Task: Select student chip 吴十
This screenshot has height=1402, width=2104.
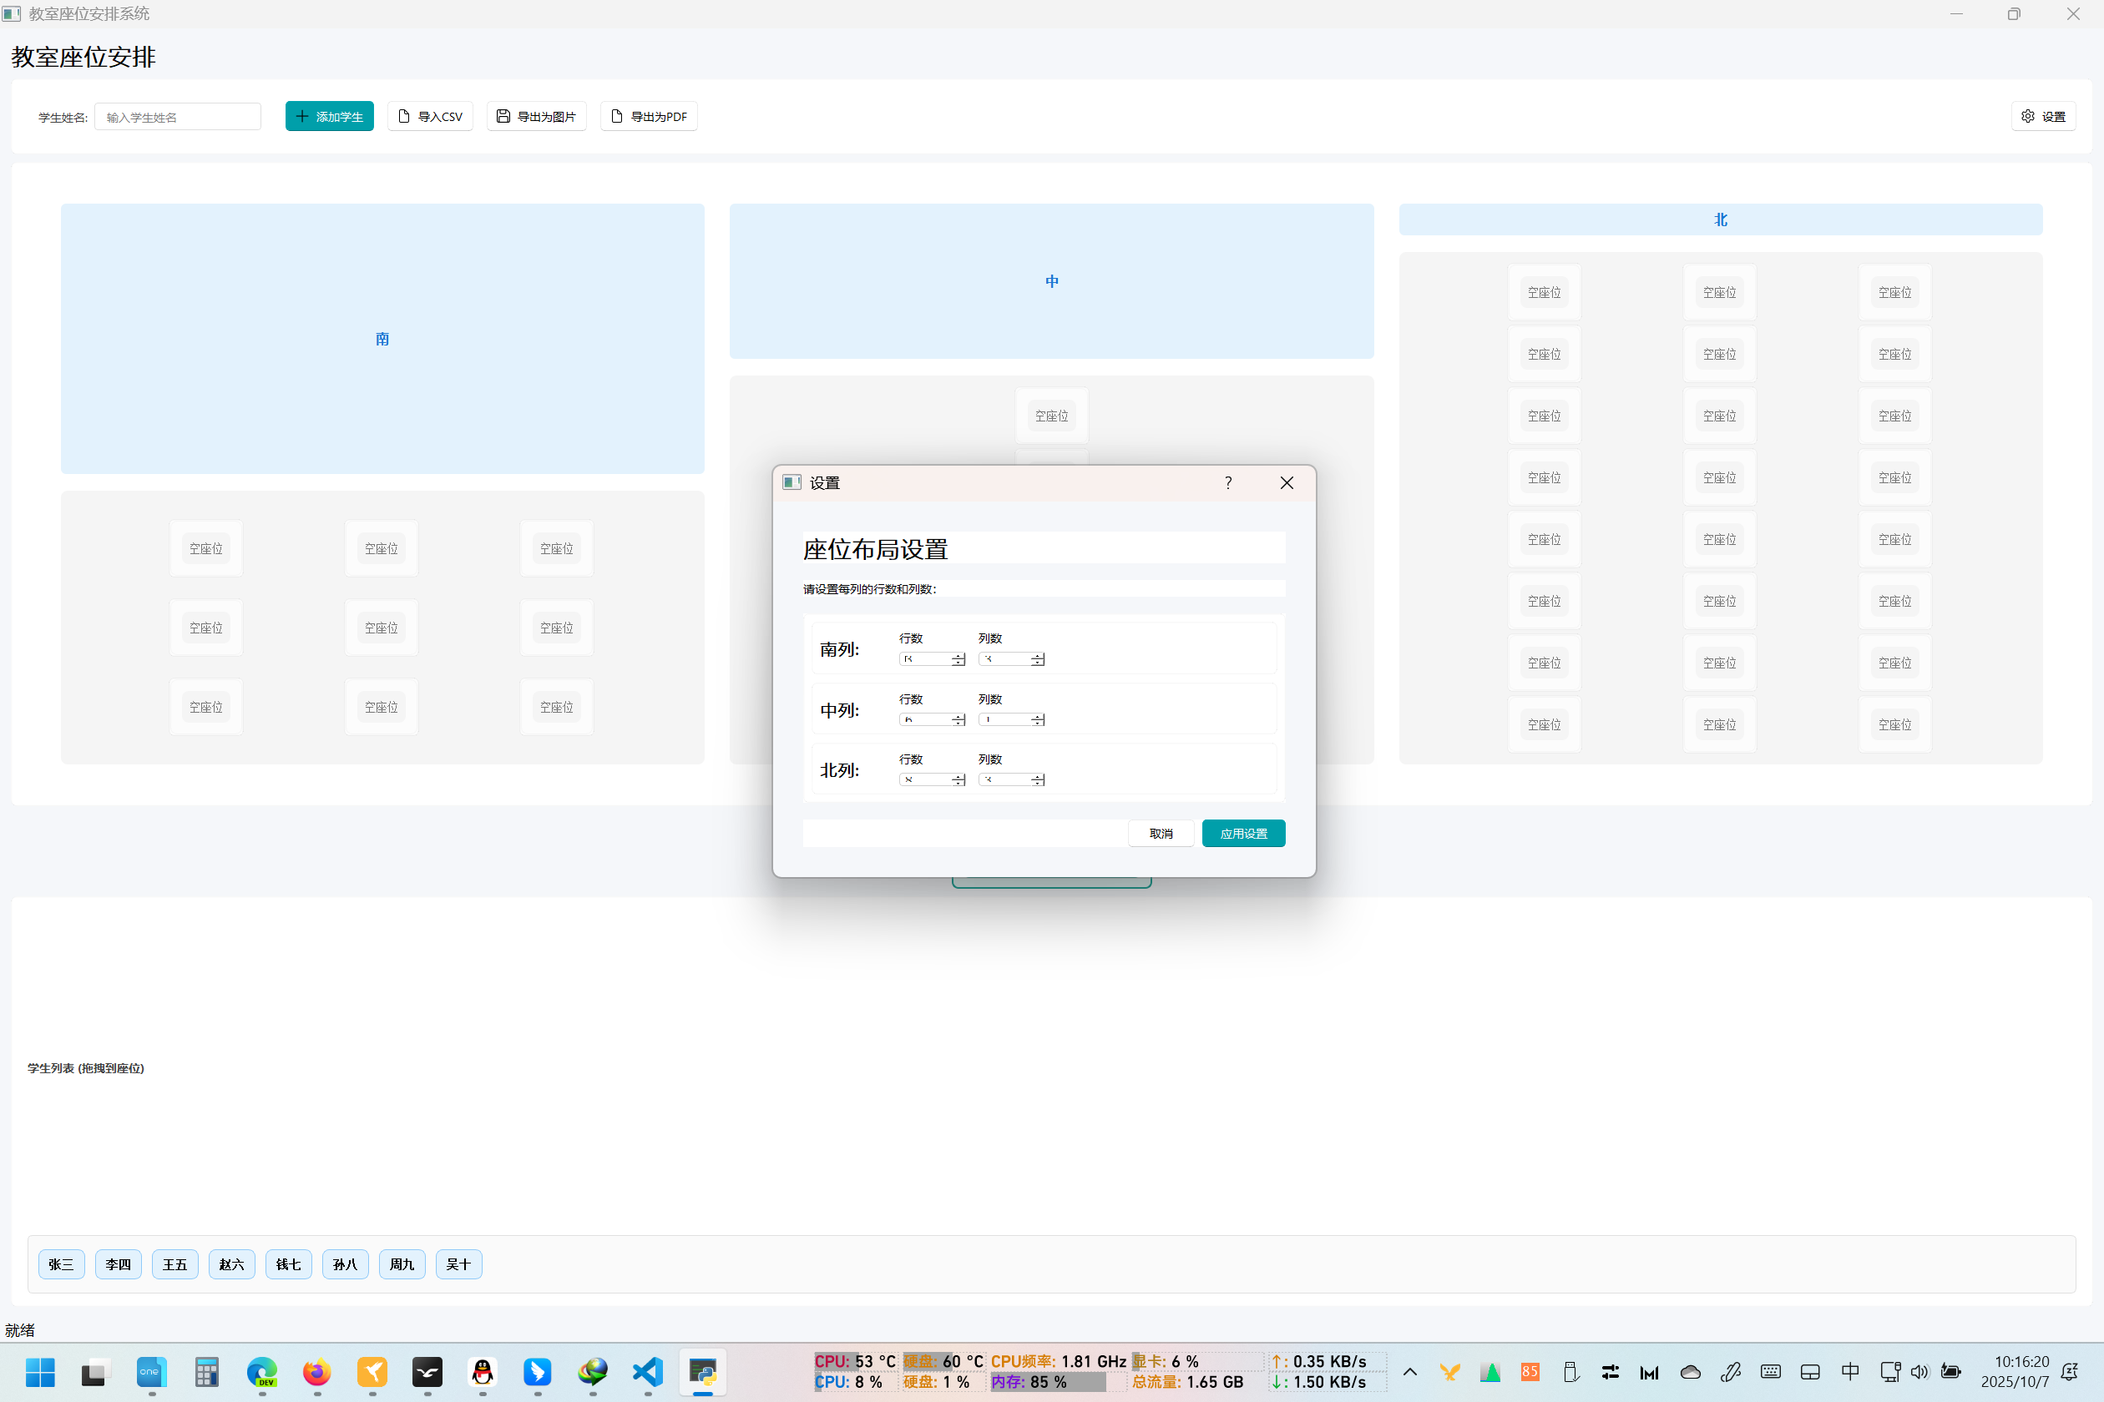Action: pos(458,1263)
